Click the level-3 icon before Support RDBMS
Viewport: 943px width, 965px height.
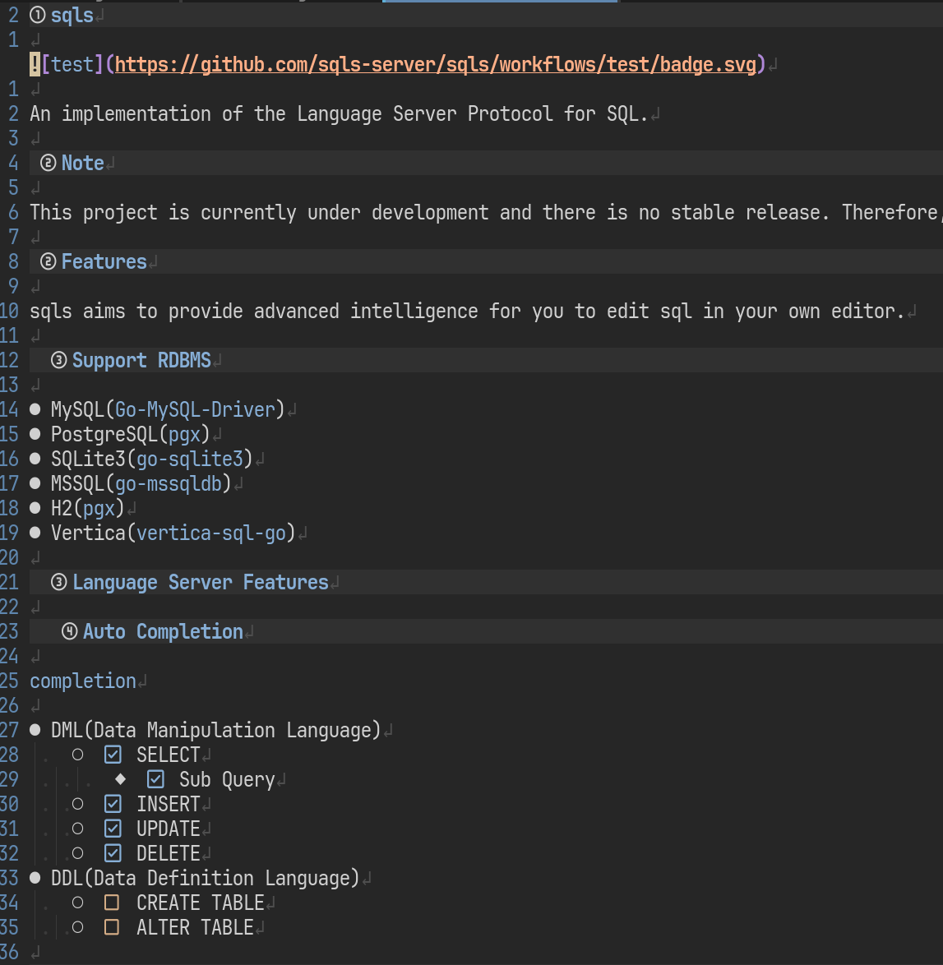[59, 360]
